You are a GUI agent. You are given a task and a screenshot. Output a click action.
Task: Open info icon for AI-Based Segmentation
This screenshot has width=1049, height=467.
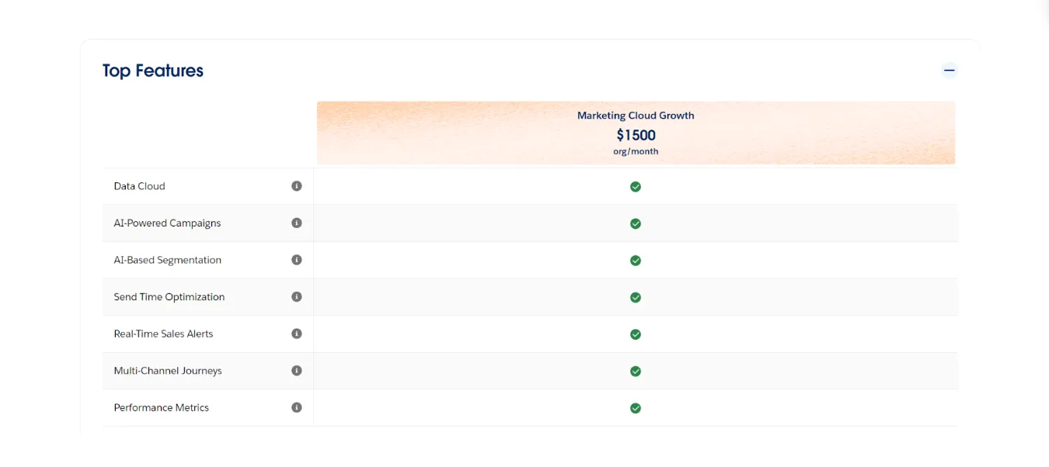click(x=296, y=260)
